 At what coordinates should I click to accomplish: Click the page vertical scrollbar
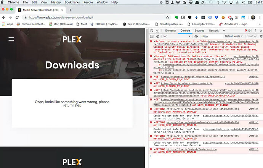point(147,62)
